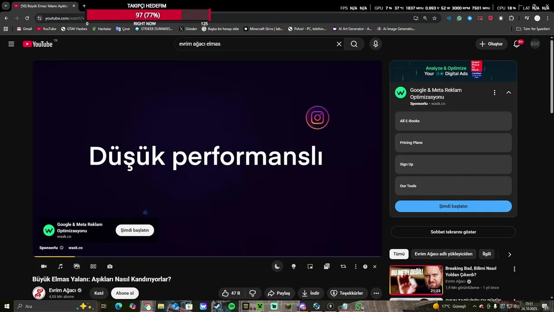Run search with the magnifier button
Screen dimensions: 554x312
(354, 44)
